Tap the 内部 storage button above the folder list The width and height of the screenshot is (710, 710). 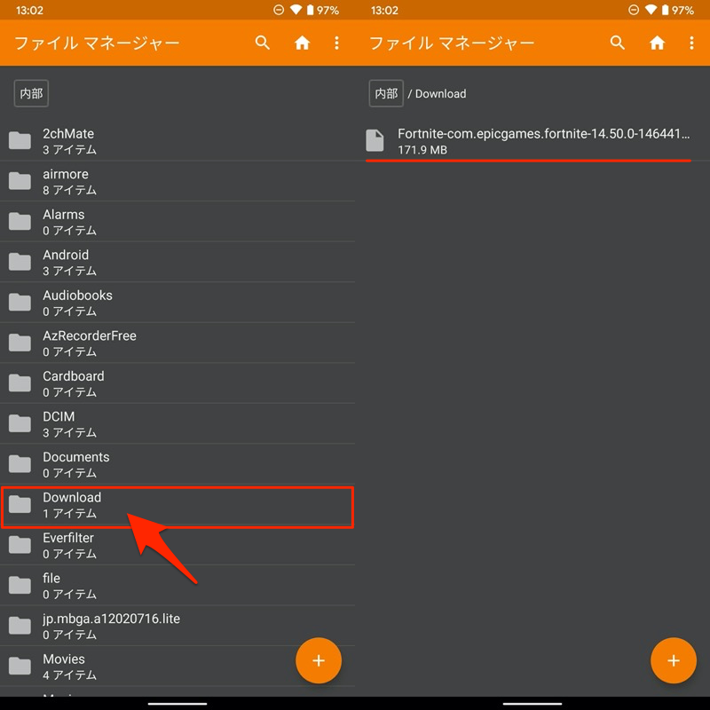(31, 93)
